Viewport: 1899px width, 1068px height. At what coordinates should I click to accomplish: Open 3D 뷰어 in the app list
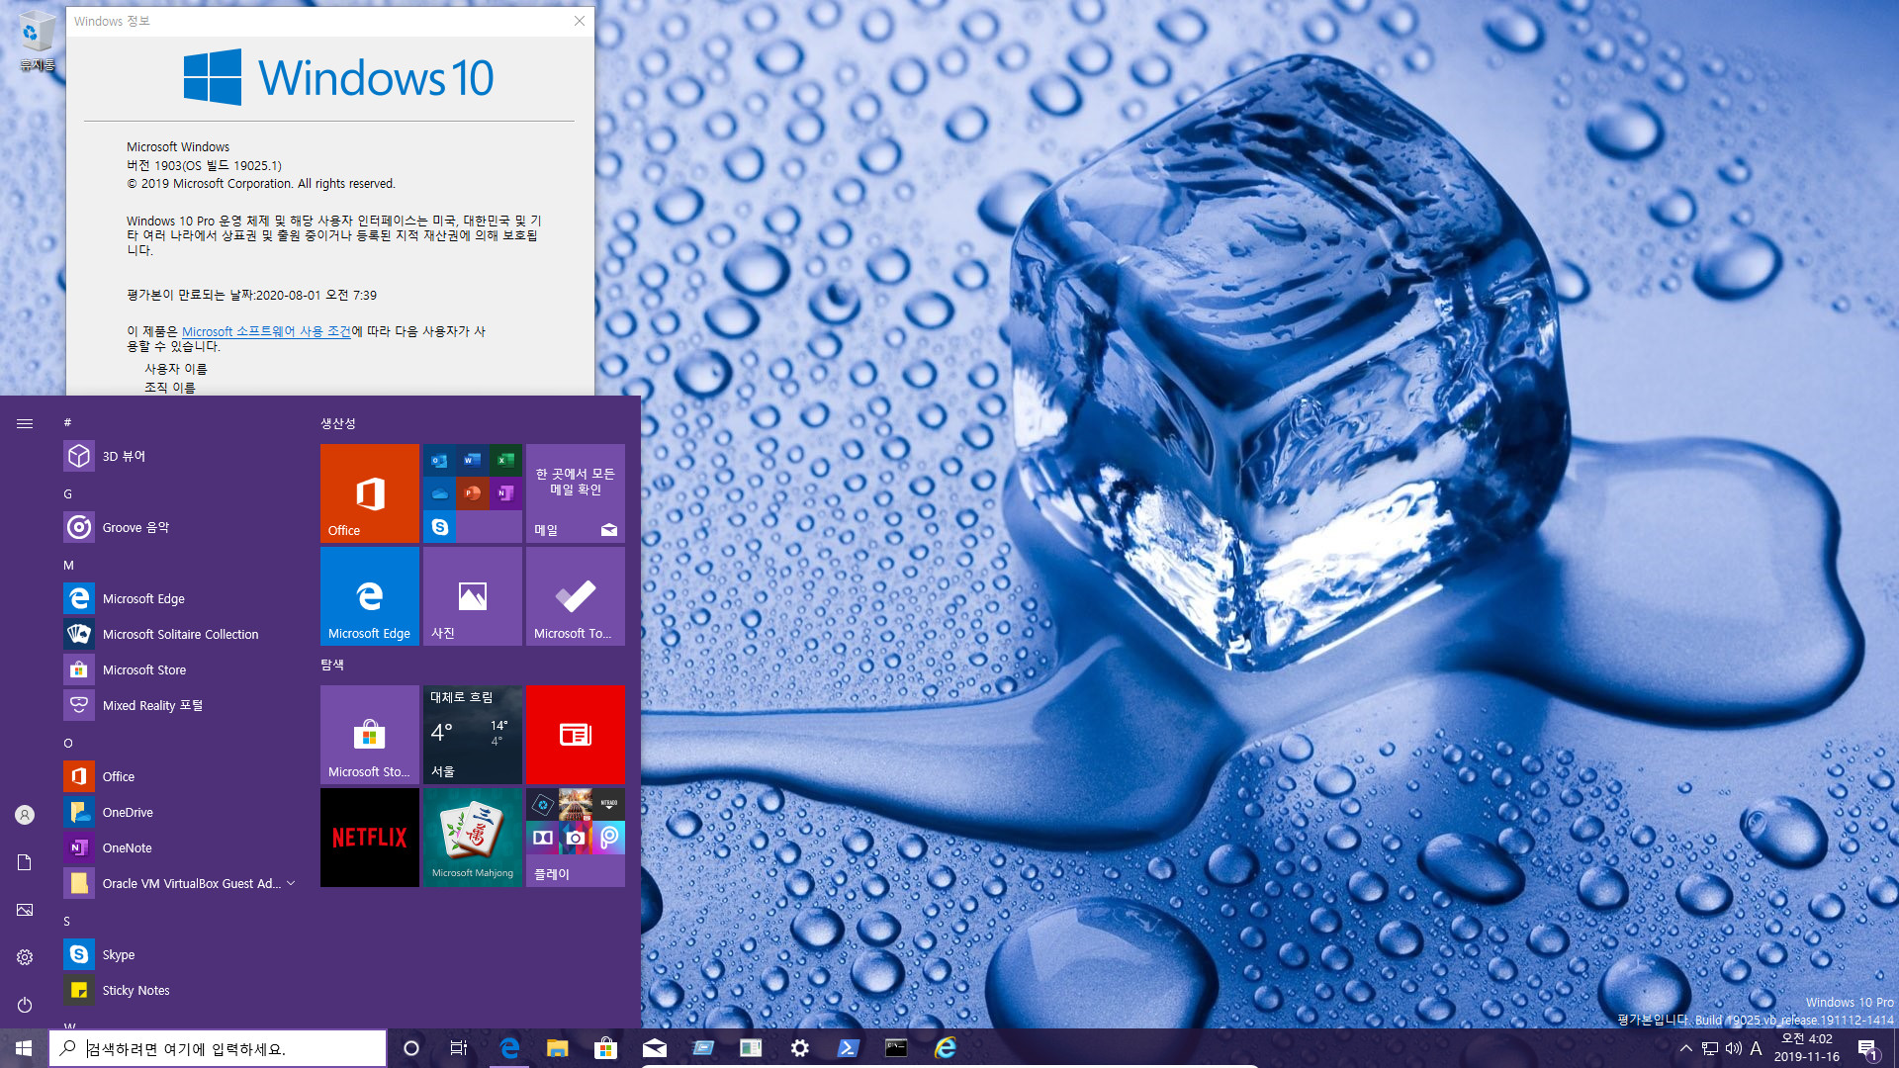click(x=180, y=456)
